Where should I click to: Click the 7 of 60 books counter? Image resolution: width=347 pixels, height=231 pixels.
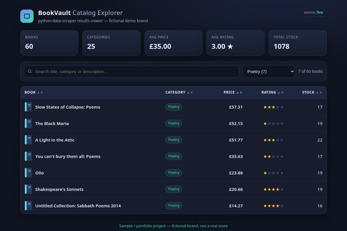pyautogui.click(x=311, y=72)
